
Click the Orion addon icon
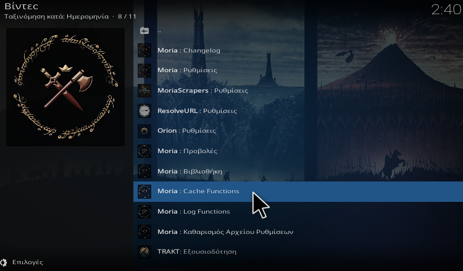tap(144, 131)
